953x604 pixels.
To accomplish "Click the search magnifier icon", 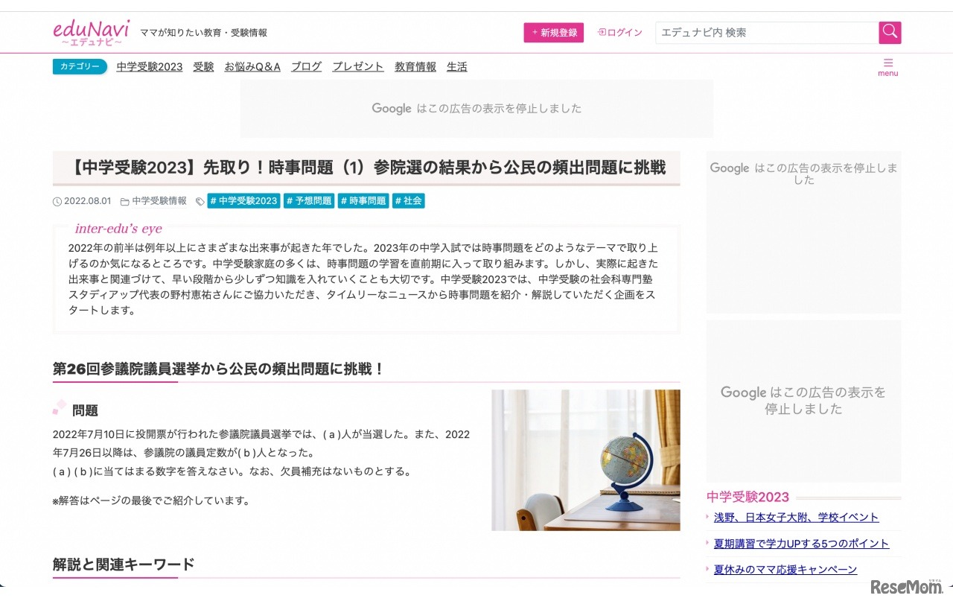I will click(890, 32).
